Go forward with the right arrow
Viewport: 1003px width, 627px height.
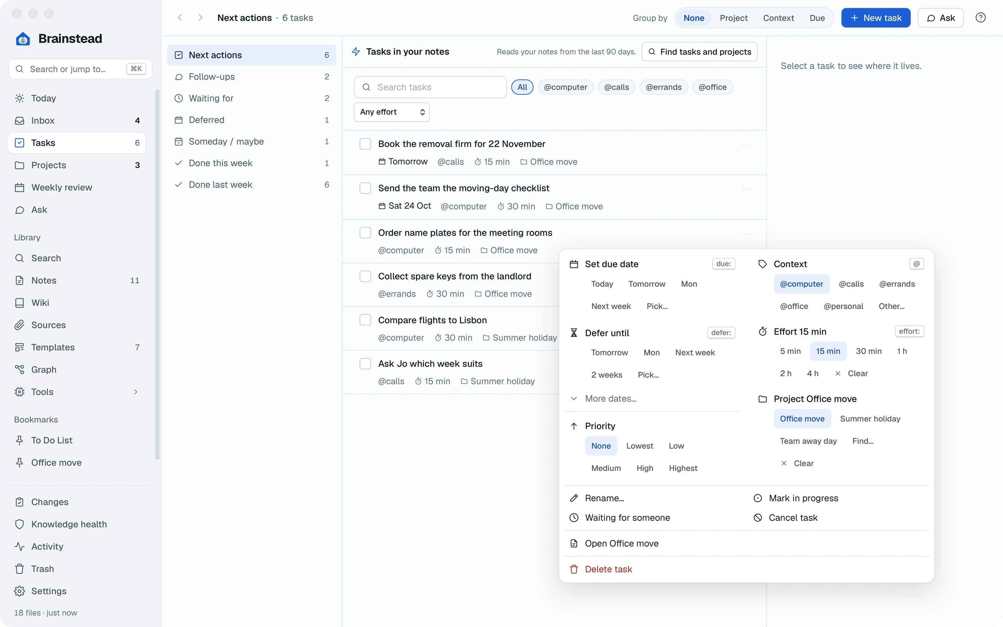coord(200,18)
